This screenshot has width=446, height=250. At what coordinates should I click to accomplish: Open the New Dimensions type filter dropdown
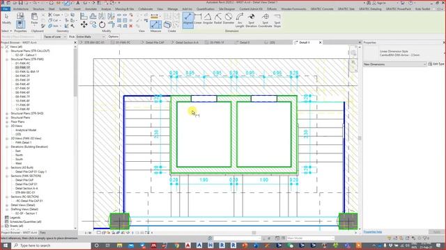[395, 65]
